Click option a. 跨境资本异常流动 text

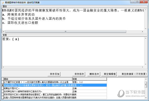(x=18, y=14)
